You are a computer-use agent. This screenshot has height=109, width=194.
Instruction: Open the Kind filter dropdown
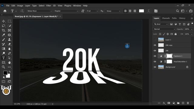pos(161,24)
